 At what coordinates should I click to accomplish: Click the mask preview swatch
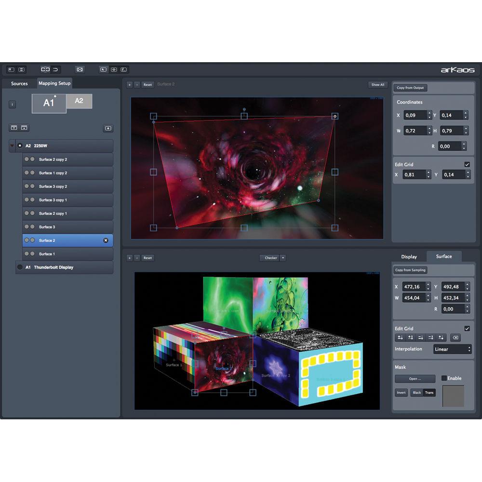pos(452,397)
